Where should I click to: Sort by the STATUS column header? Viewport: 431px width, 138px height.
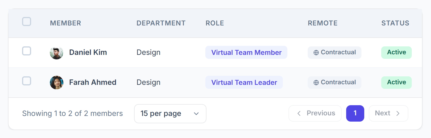coord(395,23)
